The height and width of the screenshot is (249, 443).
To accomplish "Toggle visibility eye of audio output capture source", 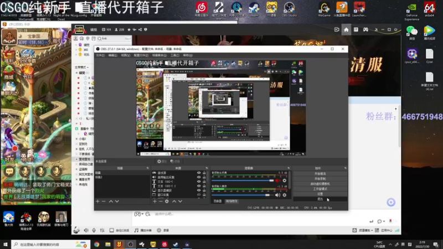I will 199,177.
